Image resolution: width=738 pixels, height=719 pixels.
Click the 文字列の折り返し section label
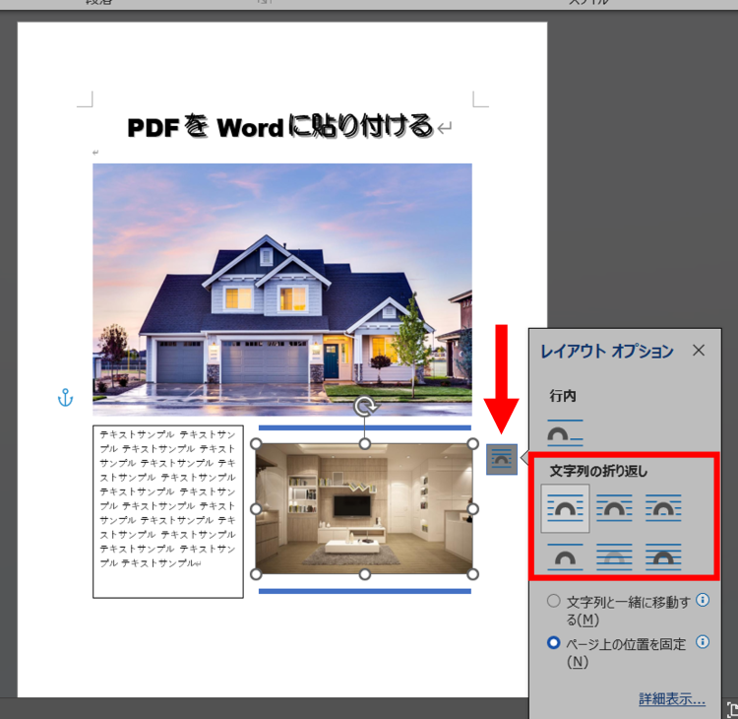tap(598, 471)
